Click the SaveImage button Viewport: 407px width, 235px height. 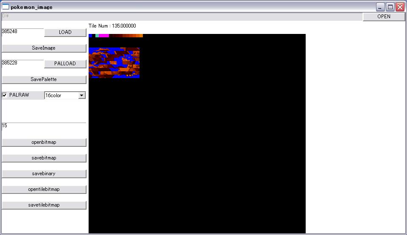44,48
